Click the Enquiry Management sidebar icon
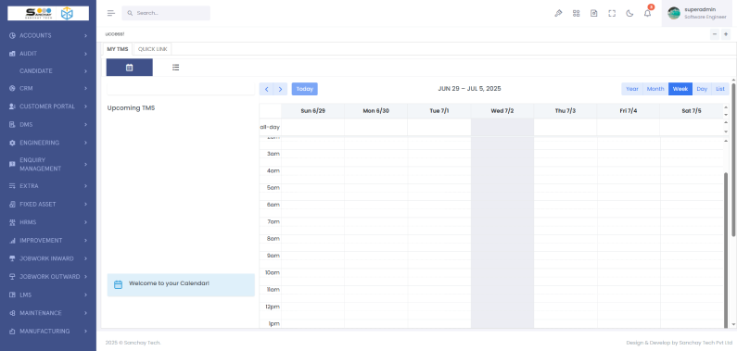This screenshot has height=351, width=737. (12, 164)
